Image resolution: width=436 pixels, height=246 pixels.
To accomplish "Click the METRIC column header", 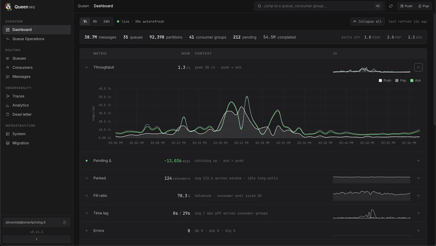I will click(100, 53).
